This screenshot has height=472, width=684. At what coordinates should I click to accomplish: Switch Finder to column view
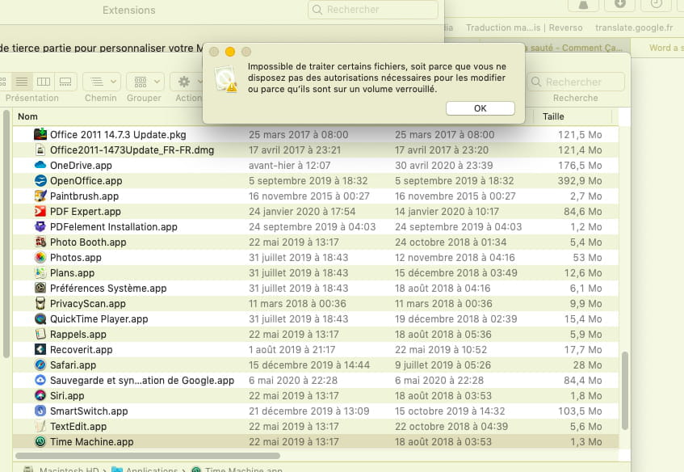click(x=44, y=81)
